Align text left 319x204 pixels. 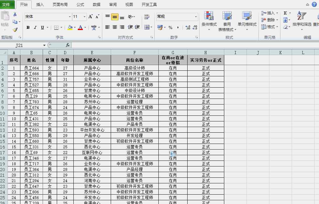click(x=108, y=27)
